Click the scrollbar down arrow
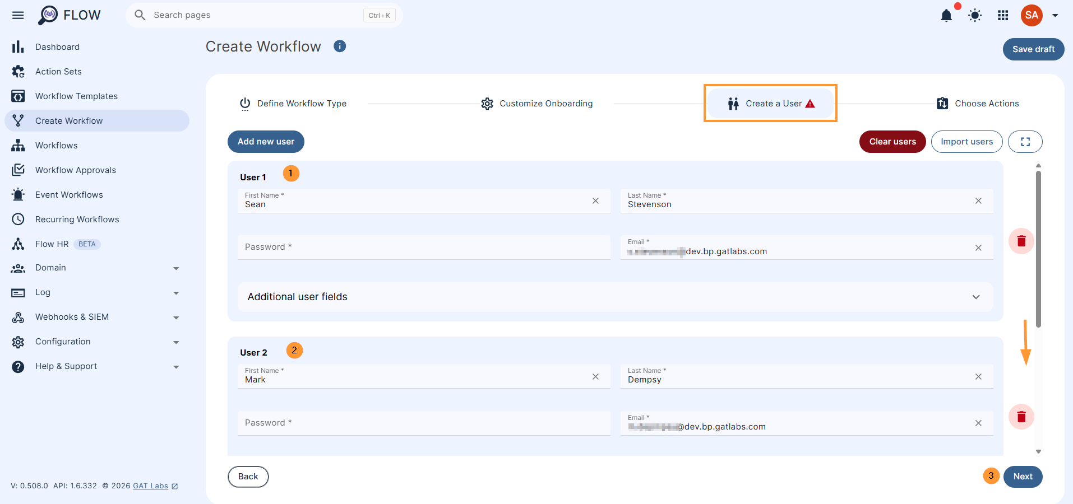Image resolution: width=1073 pixels, height=504 pixels. click(1038, 451)
